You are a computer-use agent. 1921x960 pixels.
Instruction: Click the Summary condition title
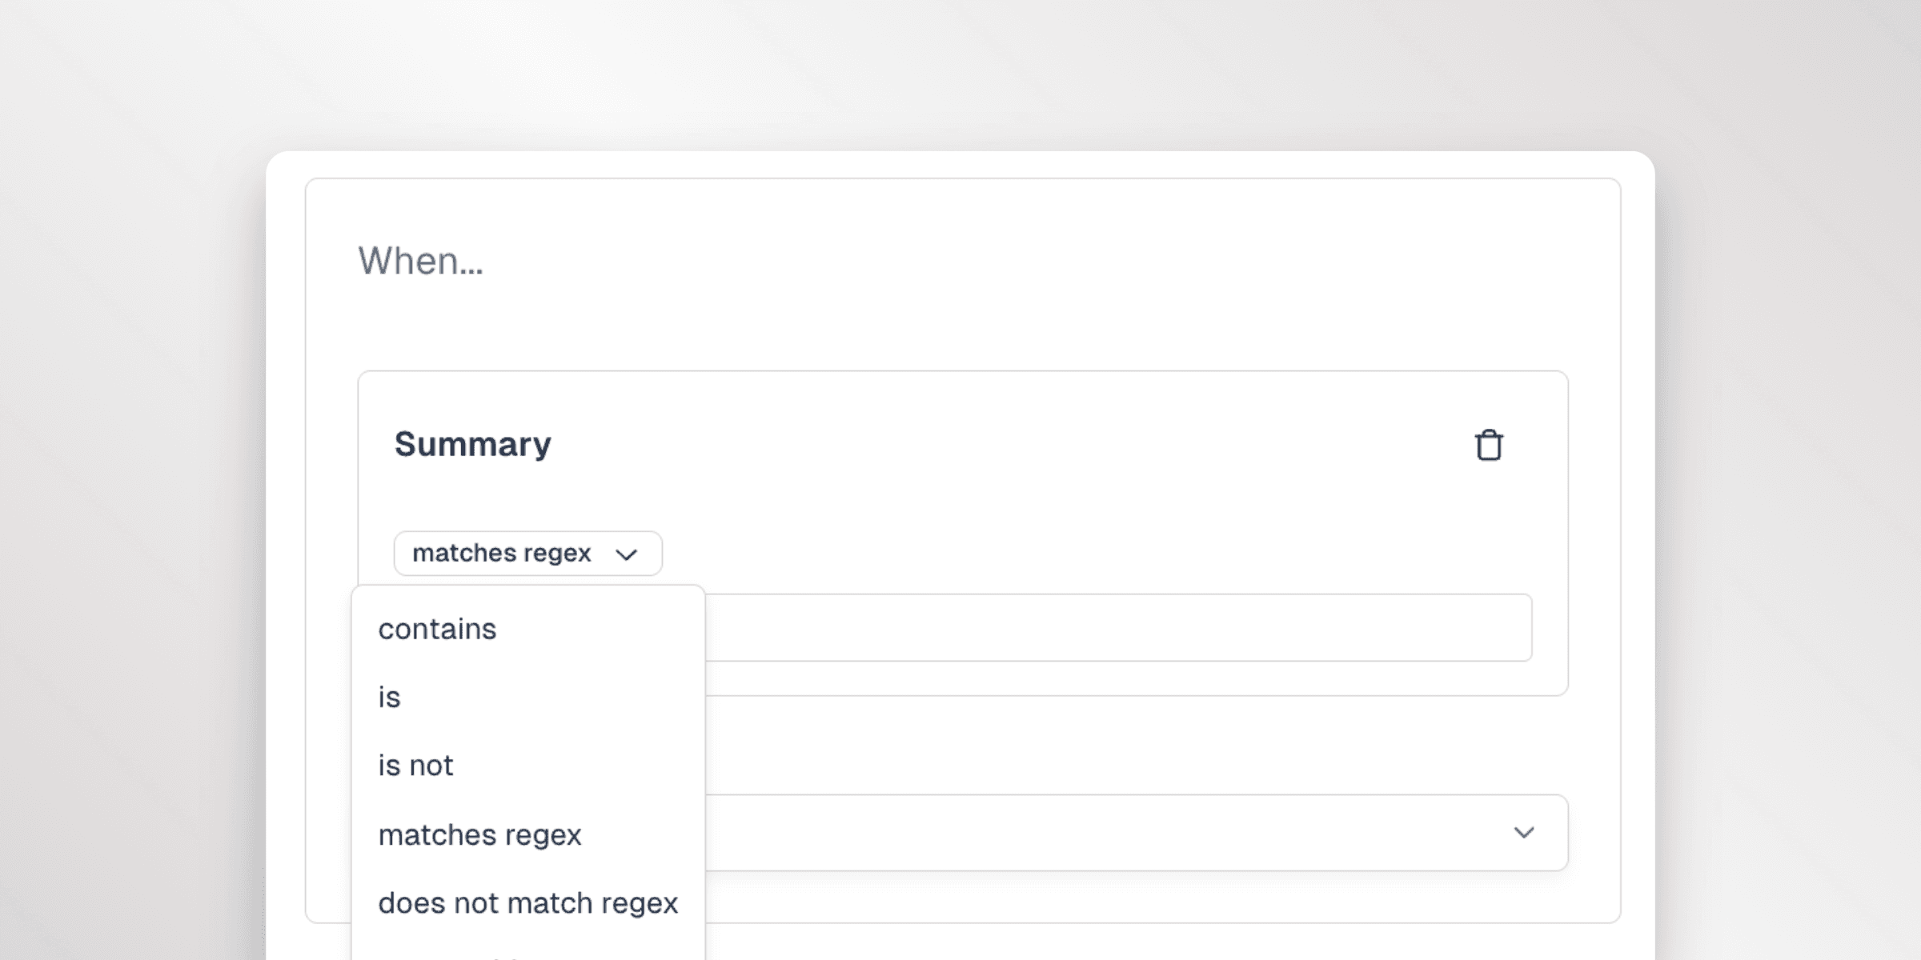tap(473, 445)
